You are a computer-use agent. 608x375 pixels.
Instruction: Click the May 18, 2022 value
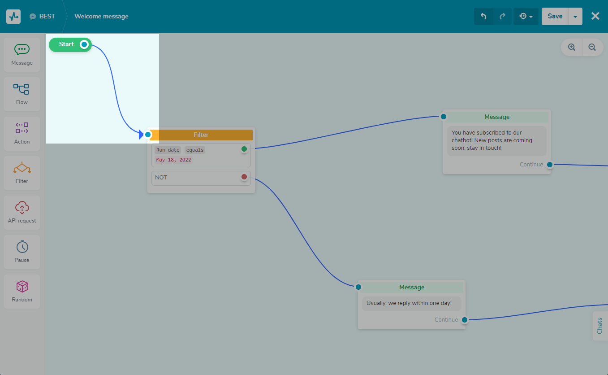173,160
